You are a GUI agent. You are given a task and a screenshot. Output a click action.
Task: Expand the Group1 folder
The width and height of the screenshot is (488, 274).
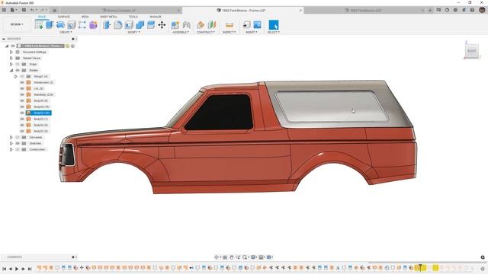pyautogui.click(x=16, y=76)
